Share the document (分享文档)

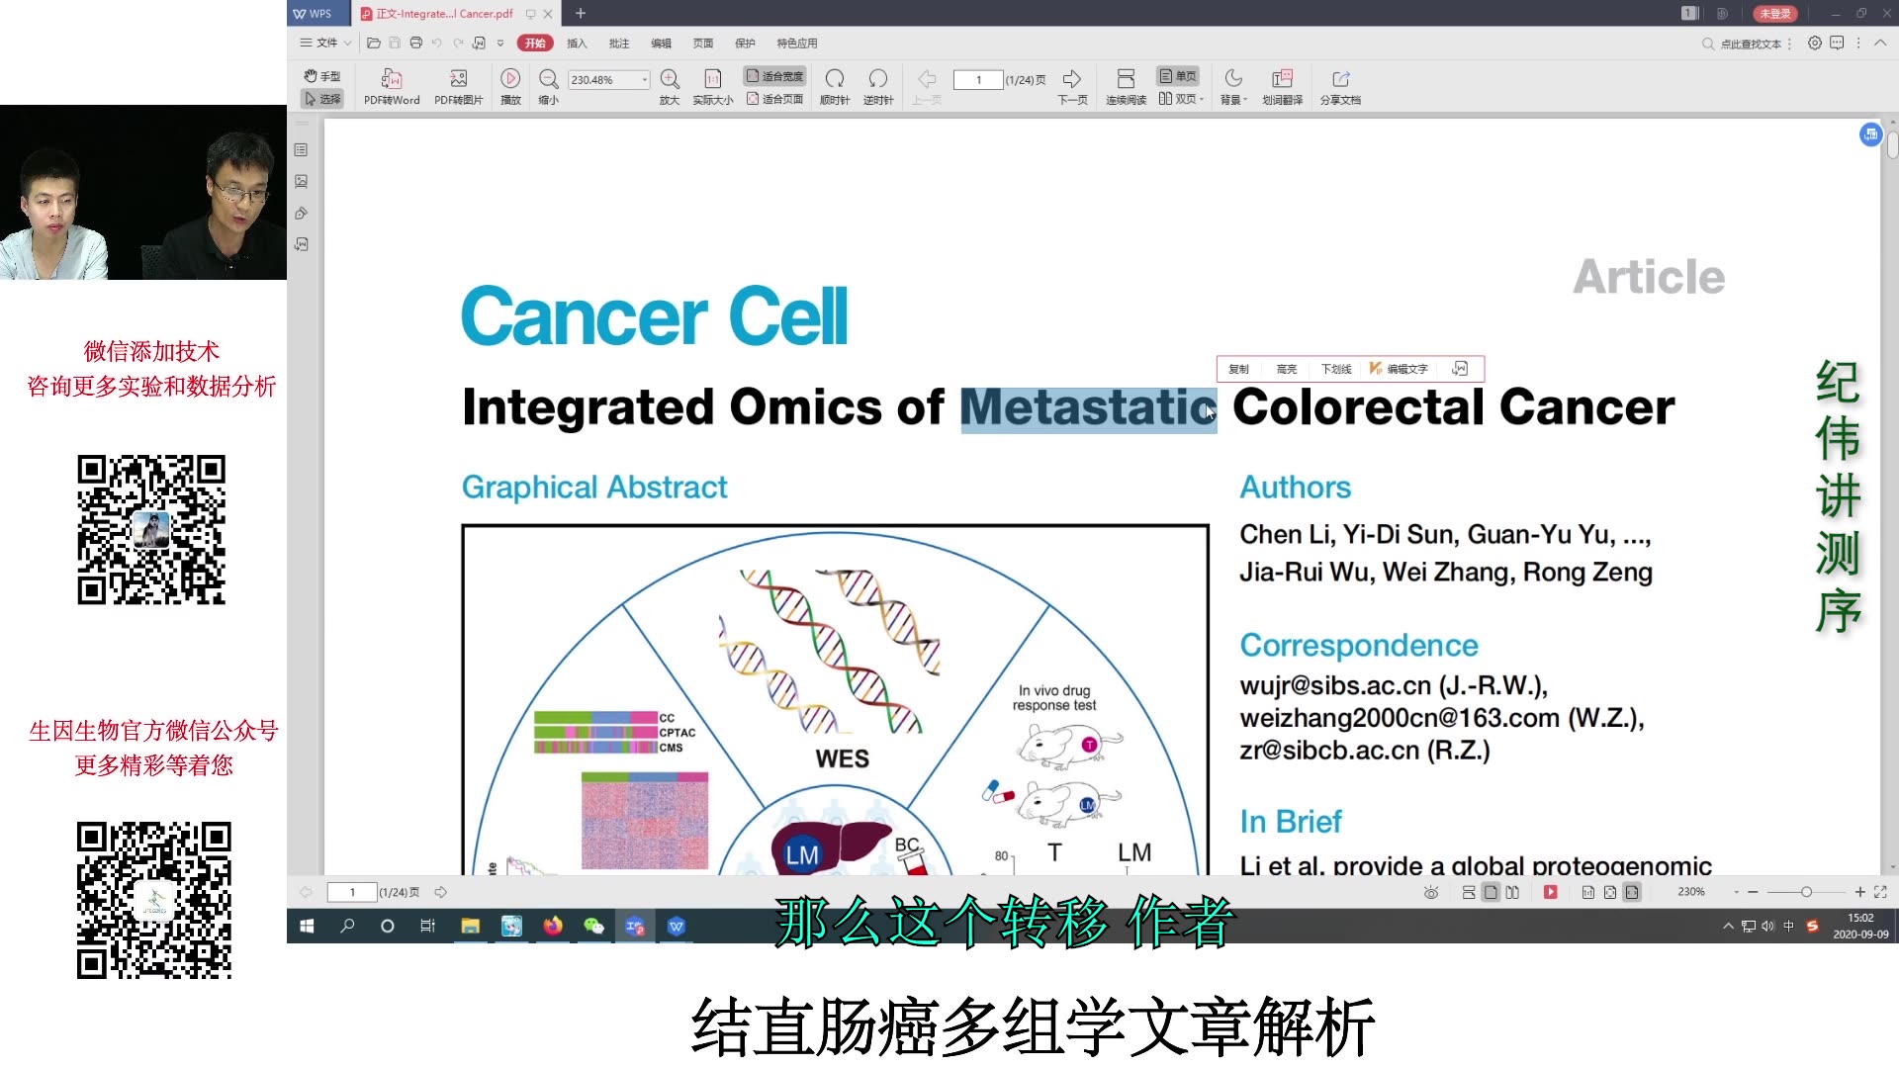[1340, 87]
